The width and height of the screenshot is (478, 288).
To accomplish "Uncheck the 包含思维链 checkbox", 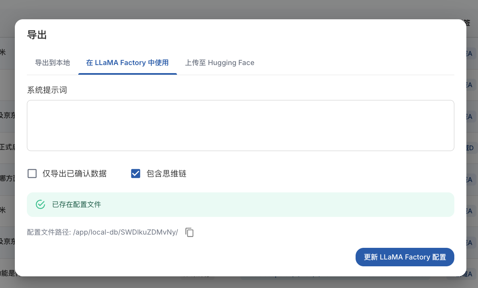I will click(x=136, y=174).
